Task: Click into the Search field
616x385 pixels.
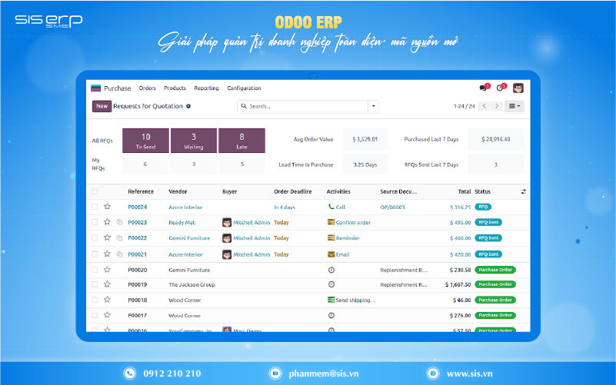Action: tap(305, 106)
